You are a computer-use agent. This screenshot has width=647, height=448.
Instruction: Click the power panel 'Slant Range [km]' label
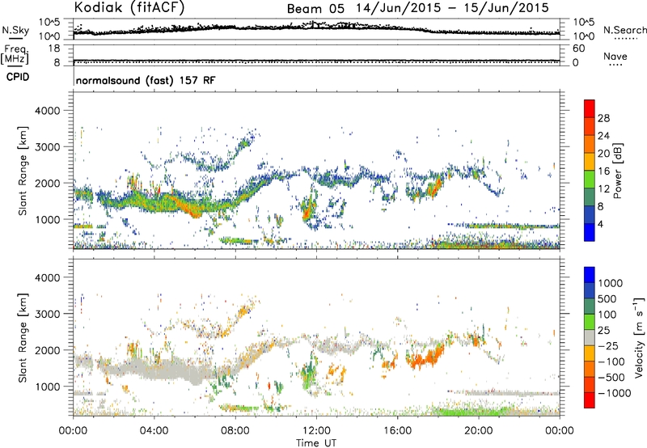tap(23, 171)
